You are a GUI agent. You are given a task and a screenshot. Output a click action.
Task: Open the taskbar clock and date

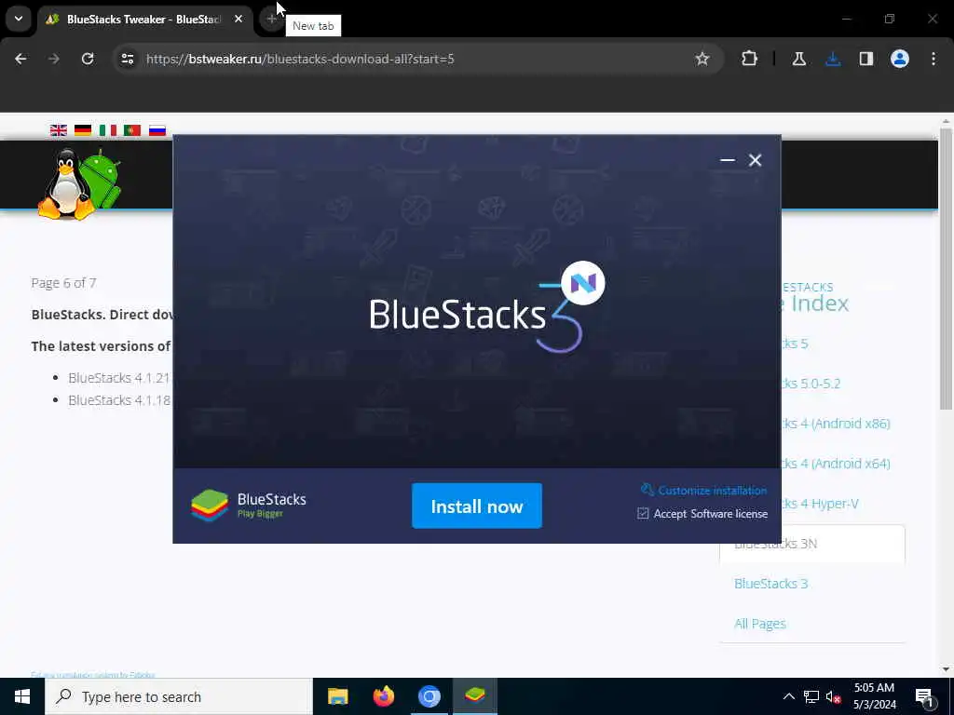click(x=874, y=696)
